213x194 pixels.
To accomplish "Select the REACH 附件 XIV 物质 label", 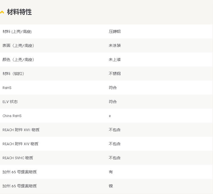I will pos(20,144).
